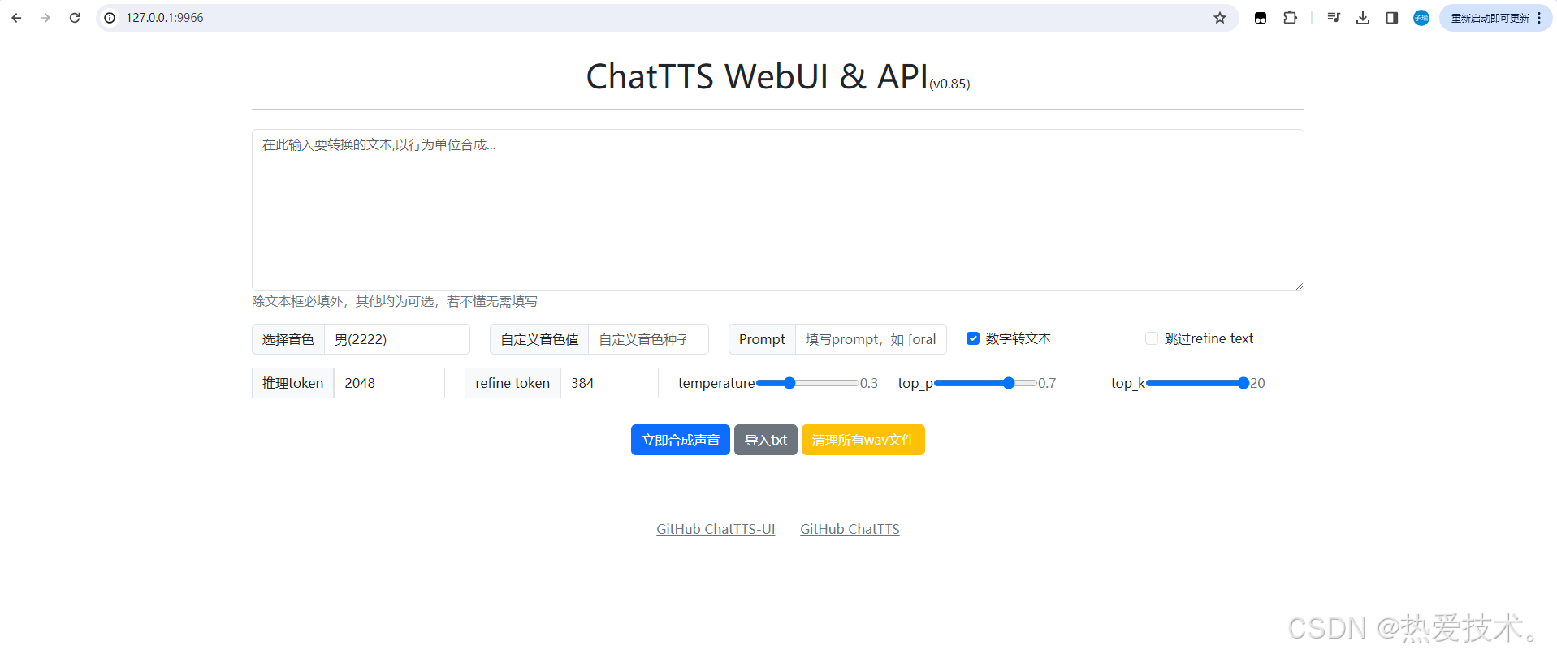1557x654 pixels.
Task: Click the 导入txt button
Action: 766,440
